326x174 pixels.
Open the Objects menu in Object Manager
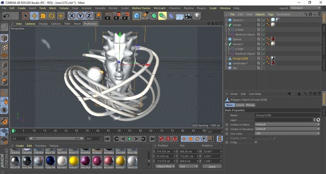coord(260,14)
